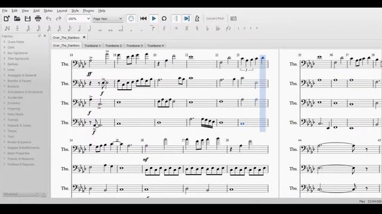Redo the last undone action
Viewport: 382px width, 214px height.
pyautogui.click(x=58, y=18)
